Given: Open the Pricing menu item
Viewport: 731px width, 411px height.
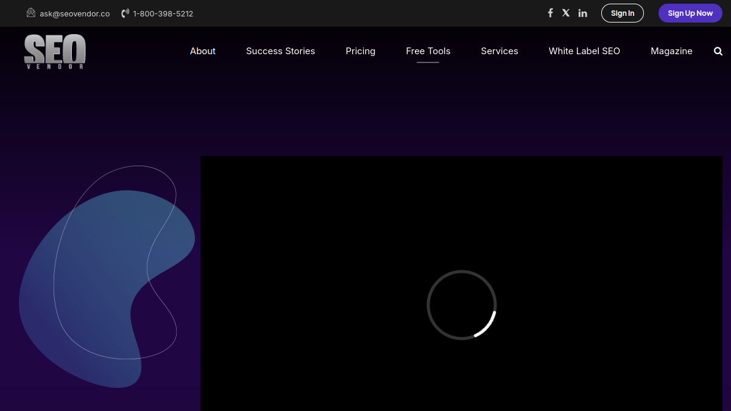Looking at the screenshot, I should (x=361, y=51).
